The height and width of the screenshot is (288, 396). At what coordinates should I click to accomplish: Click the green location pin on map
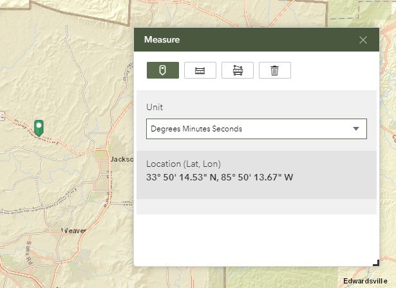39,127
